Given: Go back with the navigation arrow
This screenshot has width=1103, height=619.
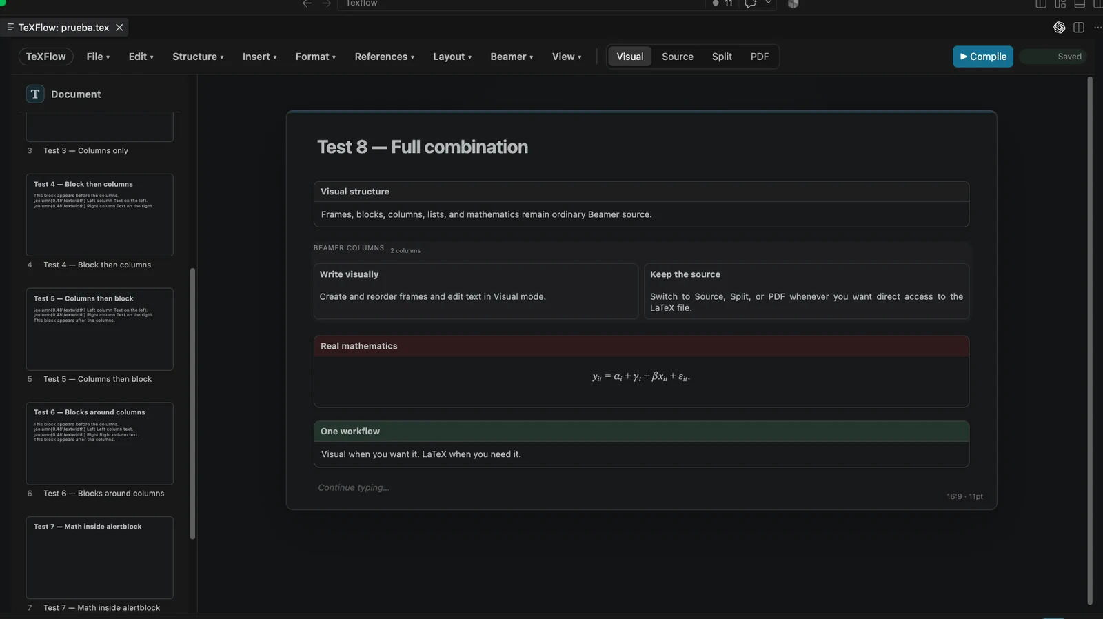Looking at the screenshot, I should click(x=307, y=3).
